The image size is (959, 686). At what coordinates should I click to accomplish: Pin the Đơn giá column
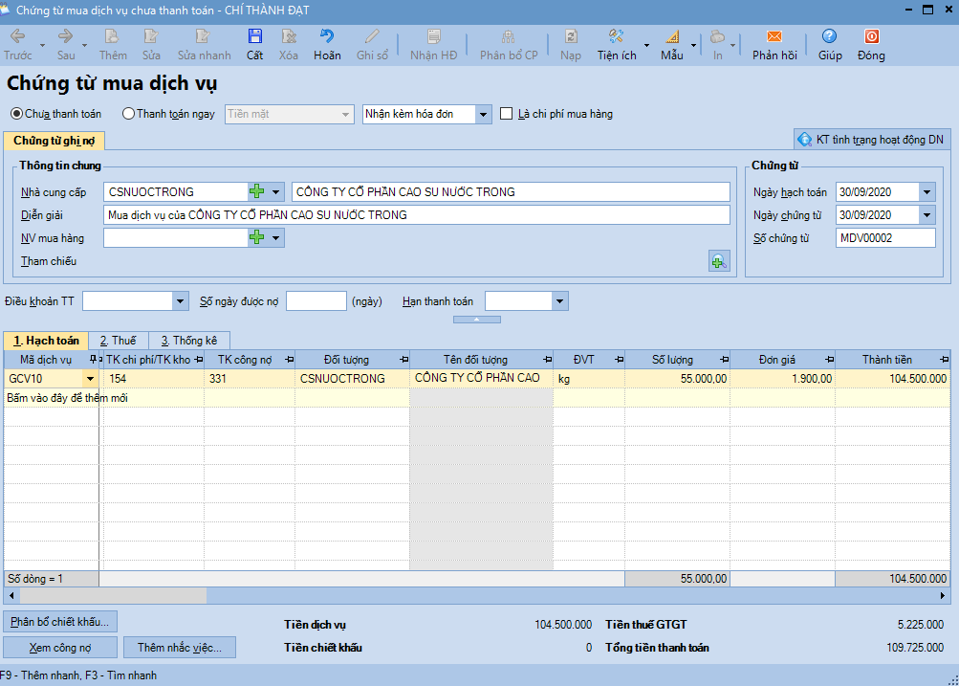829,359
